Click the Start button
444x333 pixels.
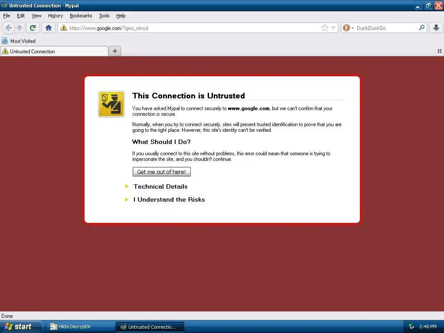[20, 326]
